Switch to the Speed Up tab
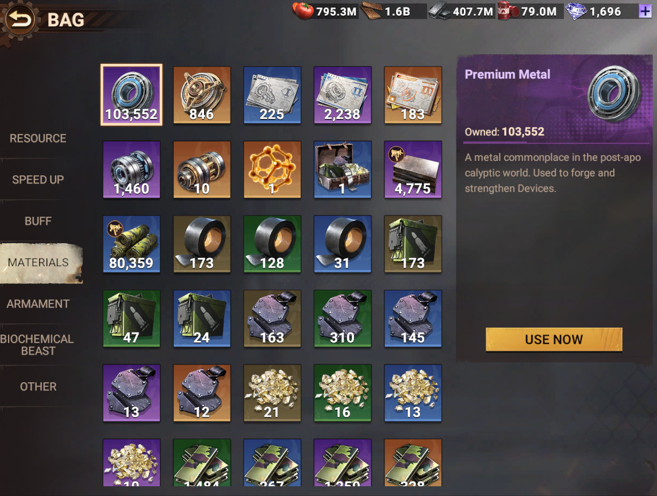The height and width of the screenshot is (496, 657). 38,180
